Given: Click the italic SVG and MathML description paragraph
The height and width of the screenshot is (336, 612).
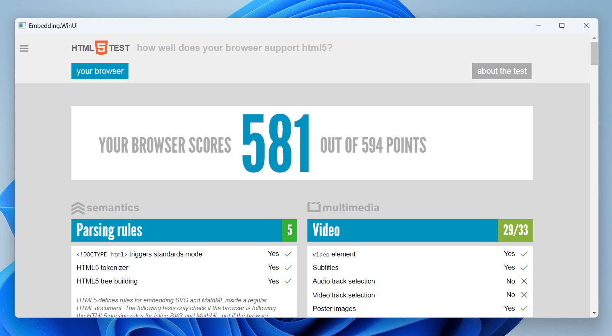Looking at the screenshot, I should point(176,308).
